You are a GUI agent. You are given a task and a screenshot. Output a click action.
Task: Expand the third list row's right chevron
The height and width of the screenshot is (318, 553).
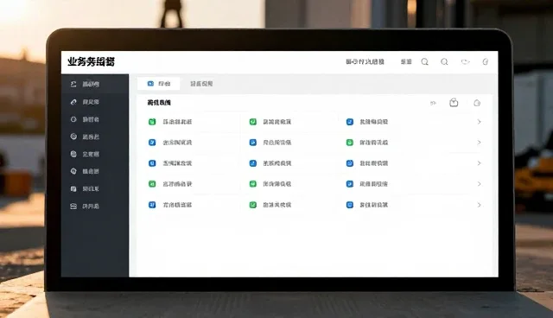pos(479,163)
